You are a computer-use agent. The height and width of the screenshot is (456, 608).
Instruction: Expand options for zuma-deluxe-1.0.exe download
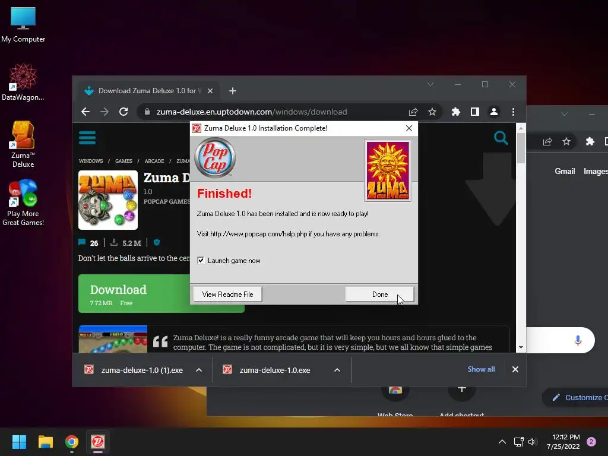tap(337, 370)
